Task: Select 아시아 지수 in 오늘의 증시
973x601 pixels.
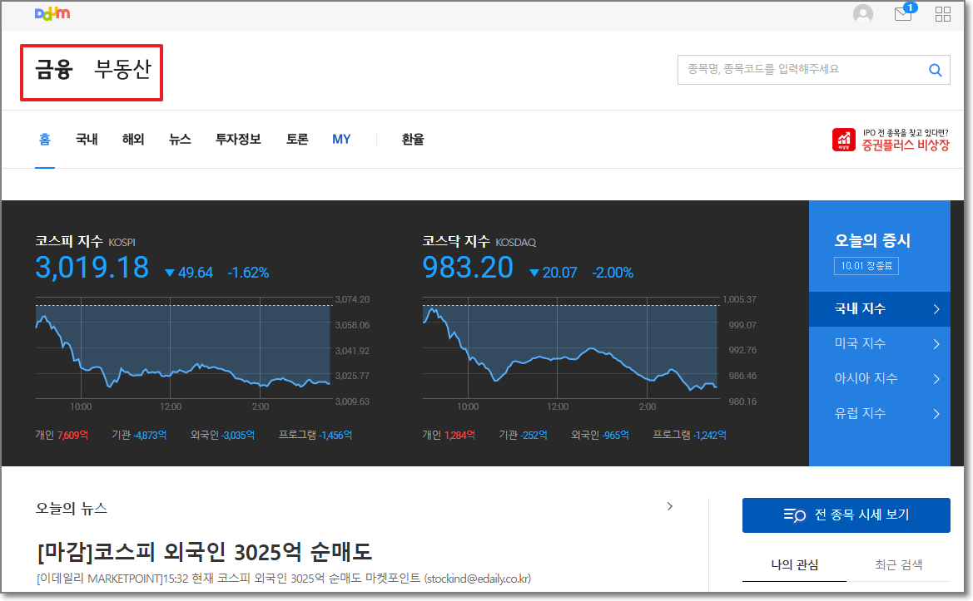Action: click(x=879, y=378)
